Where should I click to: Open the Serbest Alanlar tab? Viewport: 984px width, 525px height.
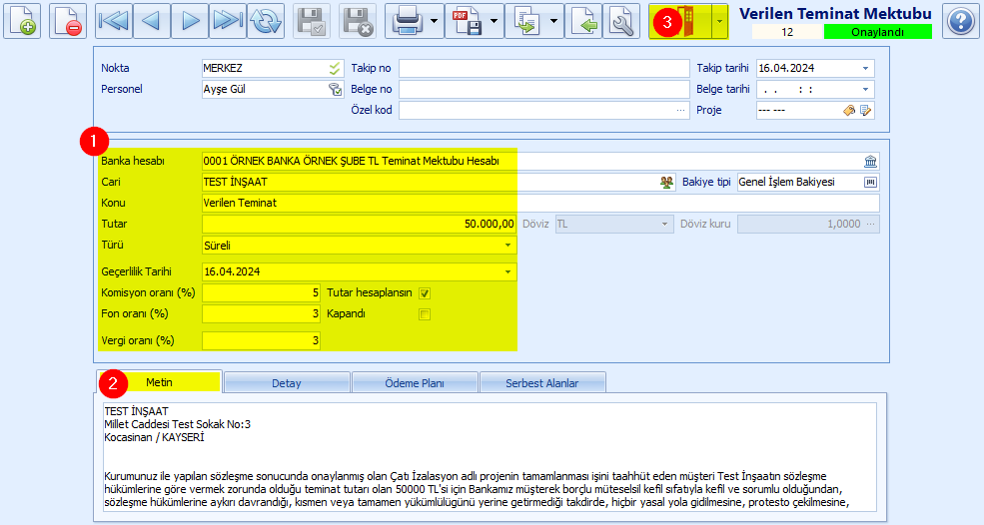[542, 383]
